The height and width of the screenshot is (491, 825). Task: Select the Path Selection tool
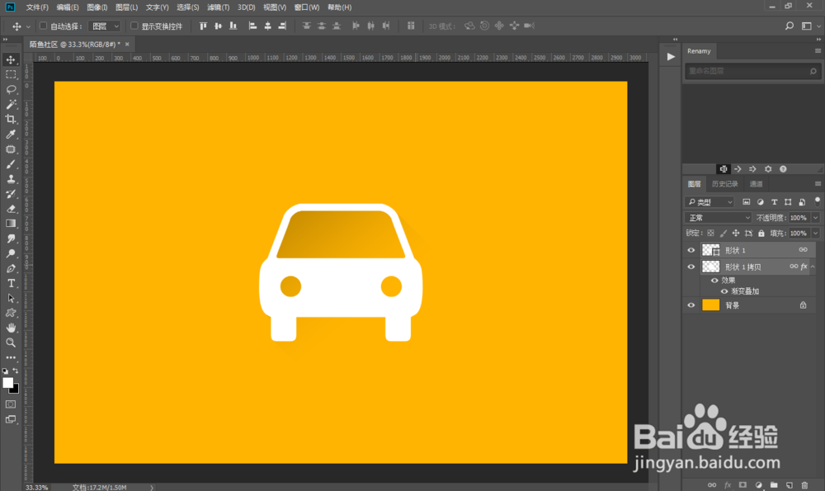pos(11,298)
